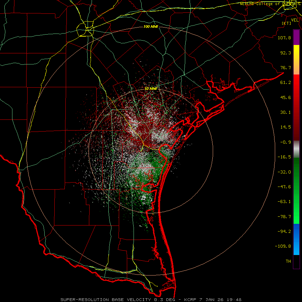Select the -0.9 legend value
This screenshot has width=302, height=302.
pos(286,142)
